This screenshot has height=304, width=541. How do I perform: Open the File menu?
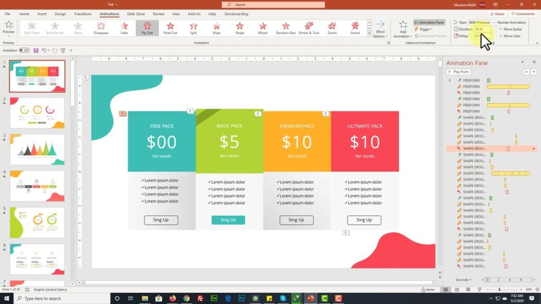point(7,14)
